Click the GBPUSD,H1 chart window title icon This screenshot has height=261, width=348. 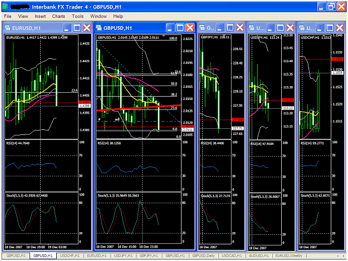[99, 28]
